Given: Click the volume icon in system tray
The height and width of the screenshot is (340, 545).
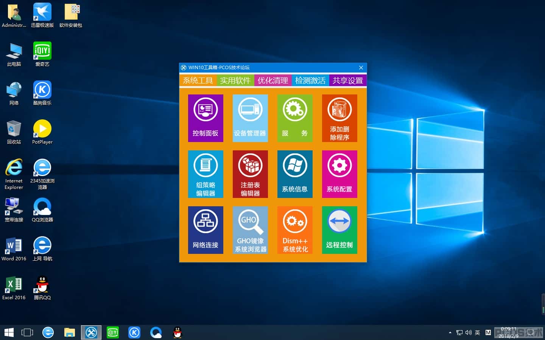Looking at the screenshot, I should coord(468,332).
